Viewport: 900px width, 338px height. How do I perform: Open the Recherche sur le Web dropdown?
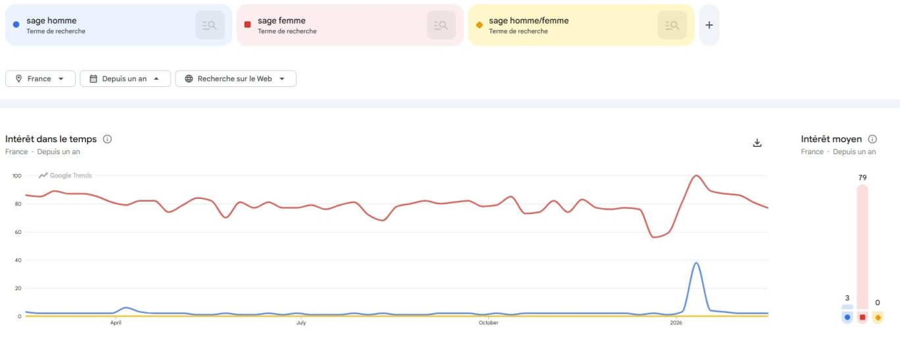(235, 78)
